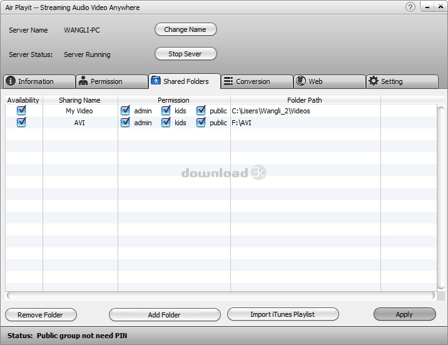The width and height of the screenshot is (448, 345).
Task: Minimize the Air Playit window
Action: coord(427,7)
